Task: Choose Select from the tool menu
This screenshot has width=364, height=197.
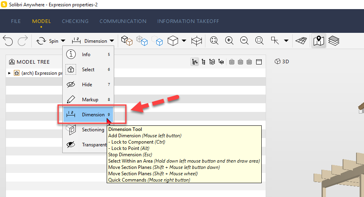Action: (88, 70)
